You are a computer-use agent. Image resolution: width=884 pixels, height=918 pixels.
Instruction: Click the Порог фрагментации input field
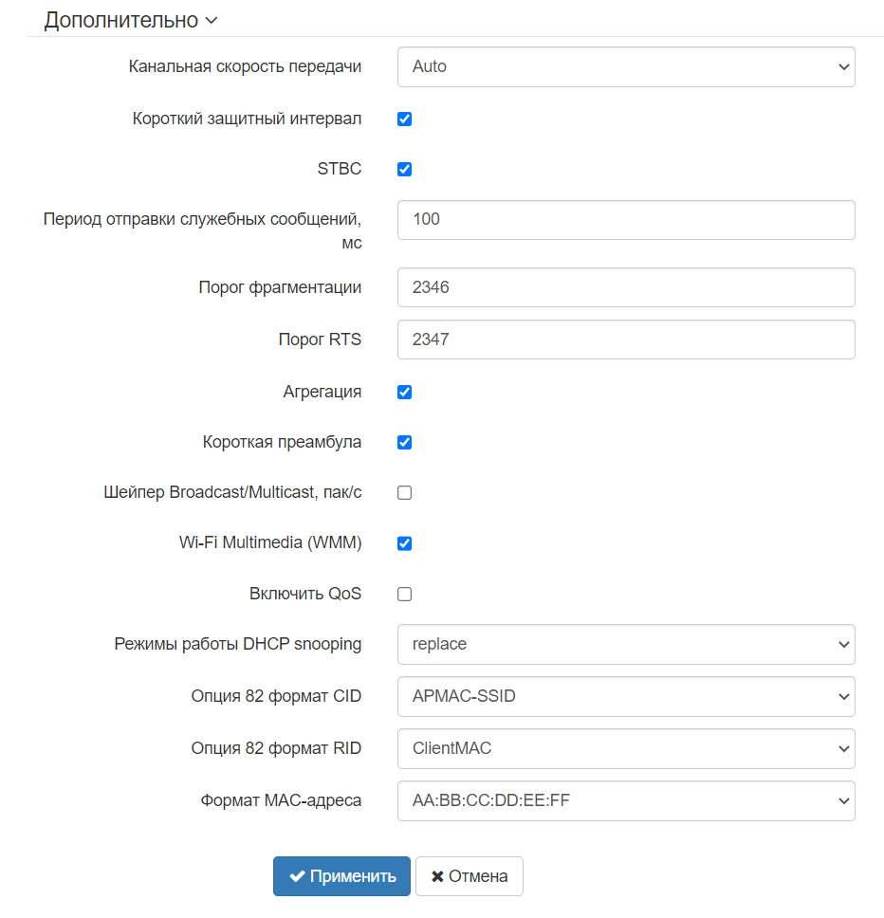coord(626,287)
